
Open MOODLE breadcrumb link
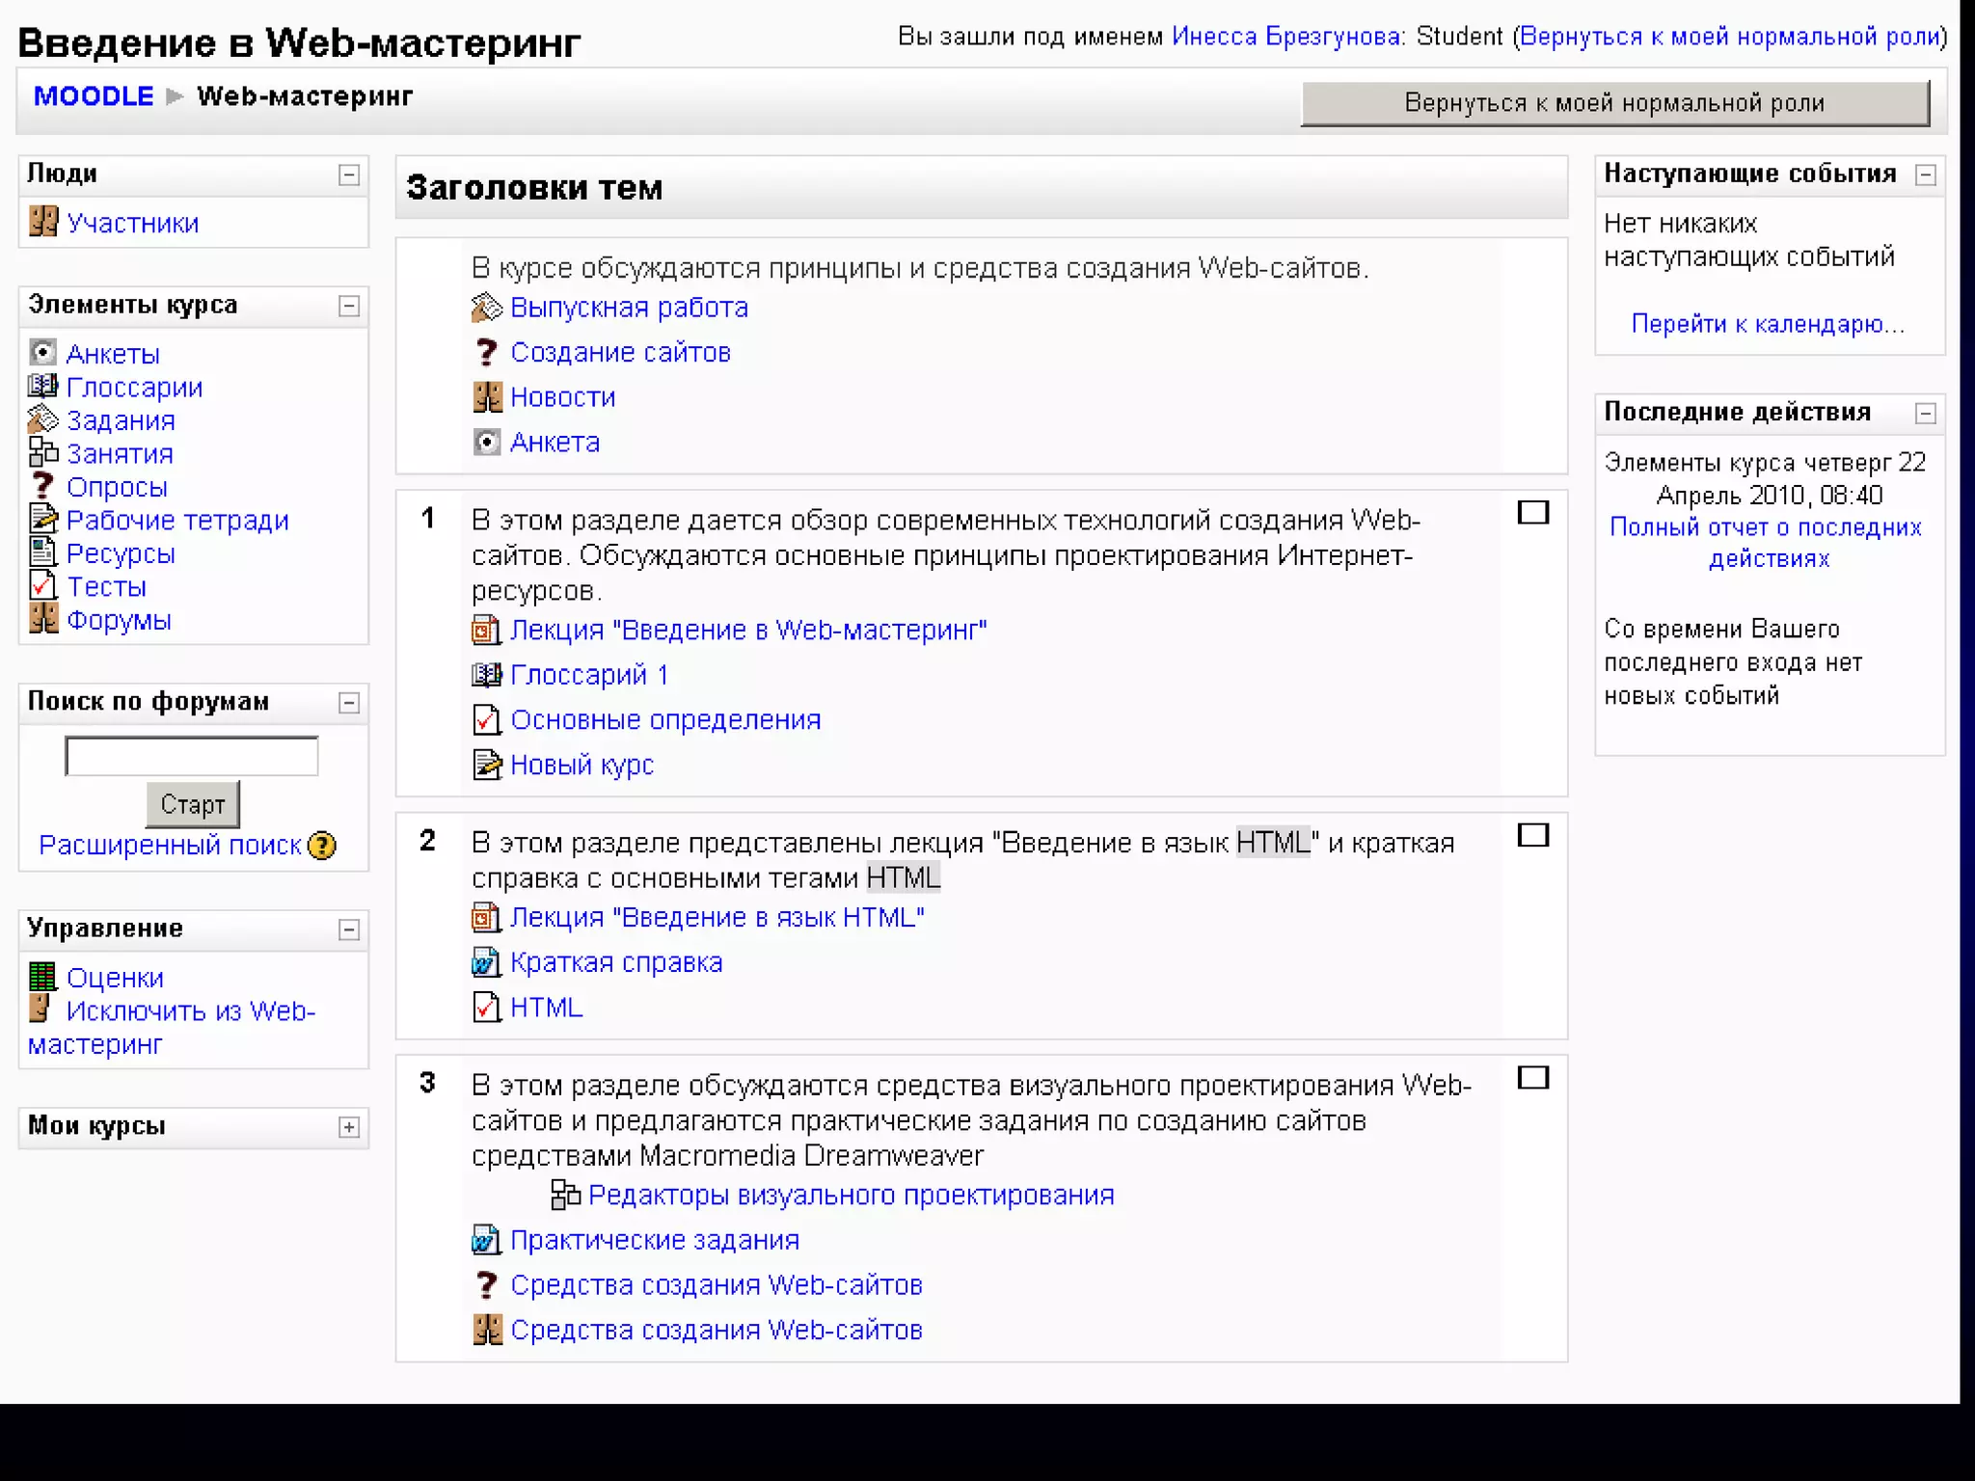click(x=94, y=96)
